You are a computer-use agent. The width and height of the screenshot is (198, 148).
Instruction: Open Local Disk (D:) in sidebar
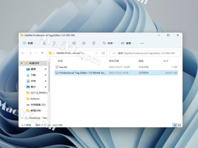coord(36,105)
